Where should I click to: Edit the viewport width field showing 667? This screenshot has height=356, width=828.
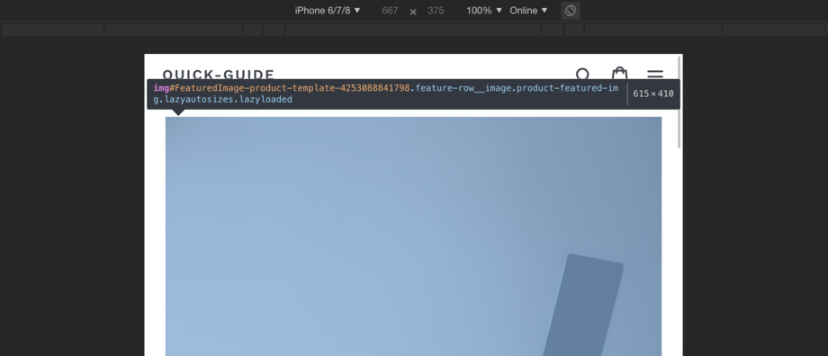click(390, 11)
